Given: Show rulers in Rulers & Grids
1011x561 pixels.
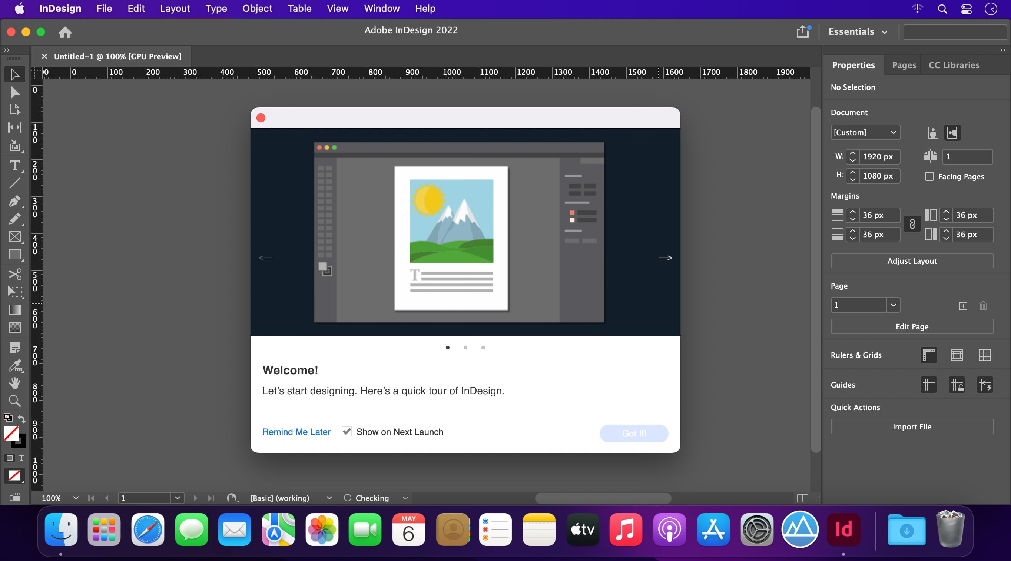Looking at the screenshot, I should point(929,355).
